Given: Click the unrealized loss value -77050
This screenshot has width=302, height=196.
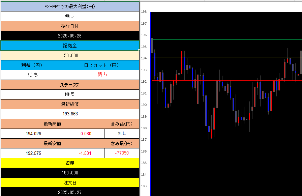Looking at the screenshot, I should [122, 153].
